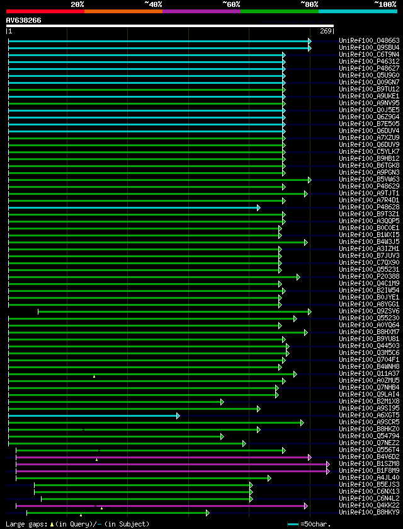Open hit UniRef100_B9TU12

point(369,89)
